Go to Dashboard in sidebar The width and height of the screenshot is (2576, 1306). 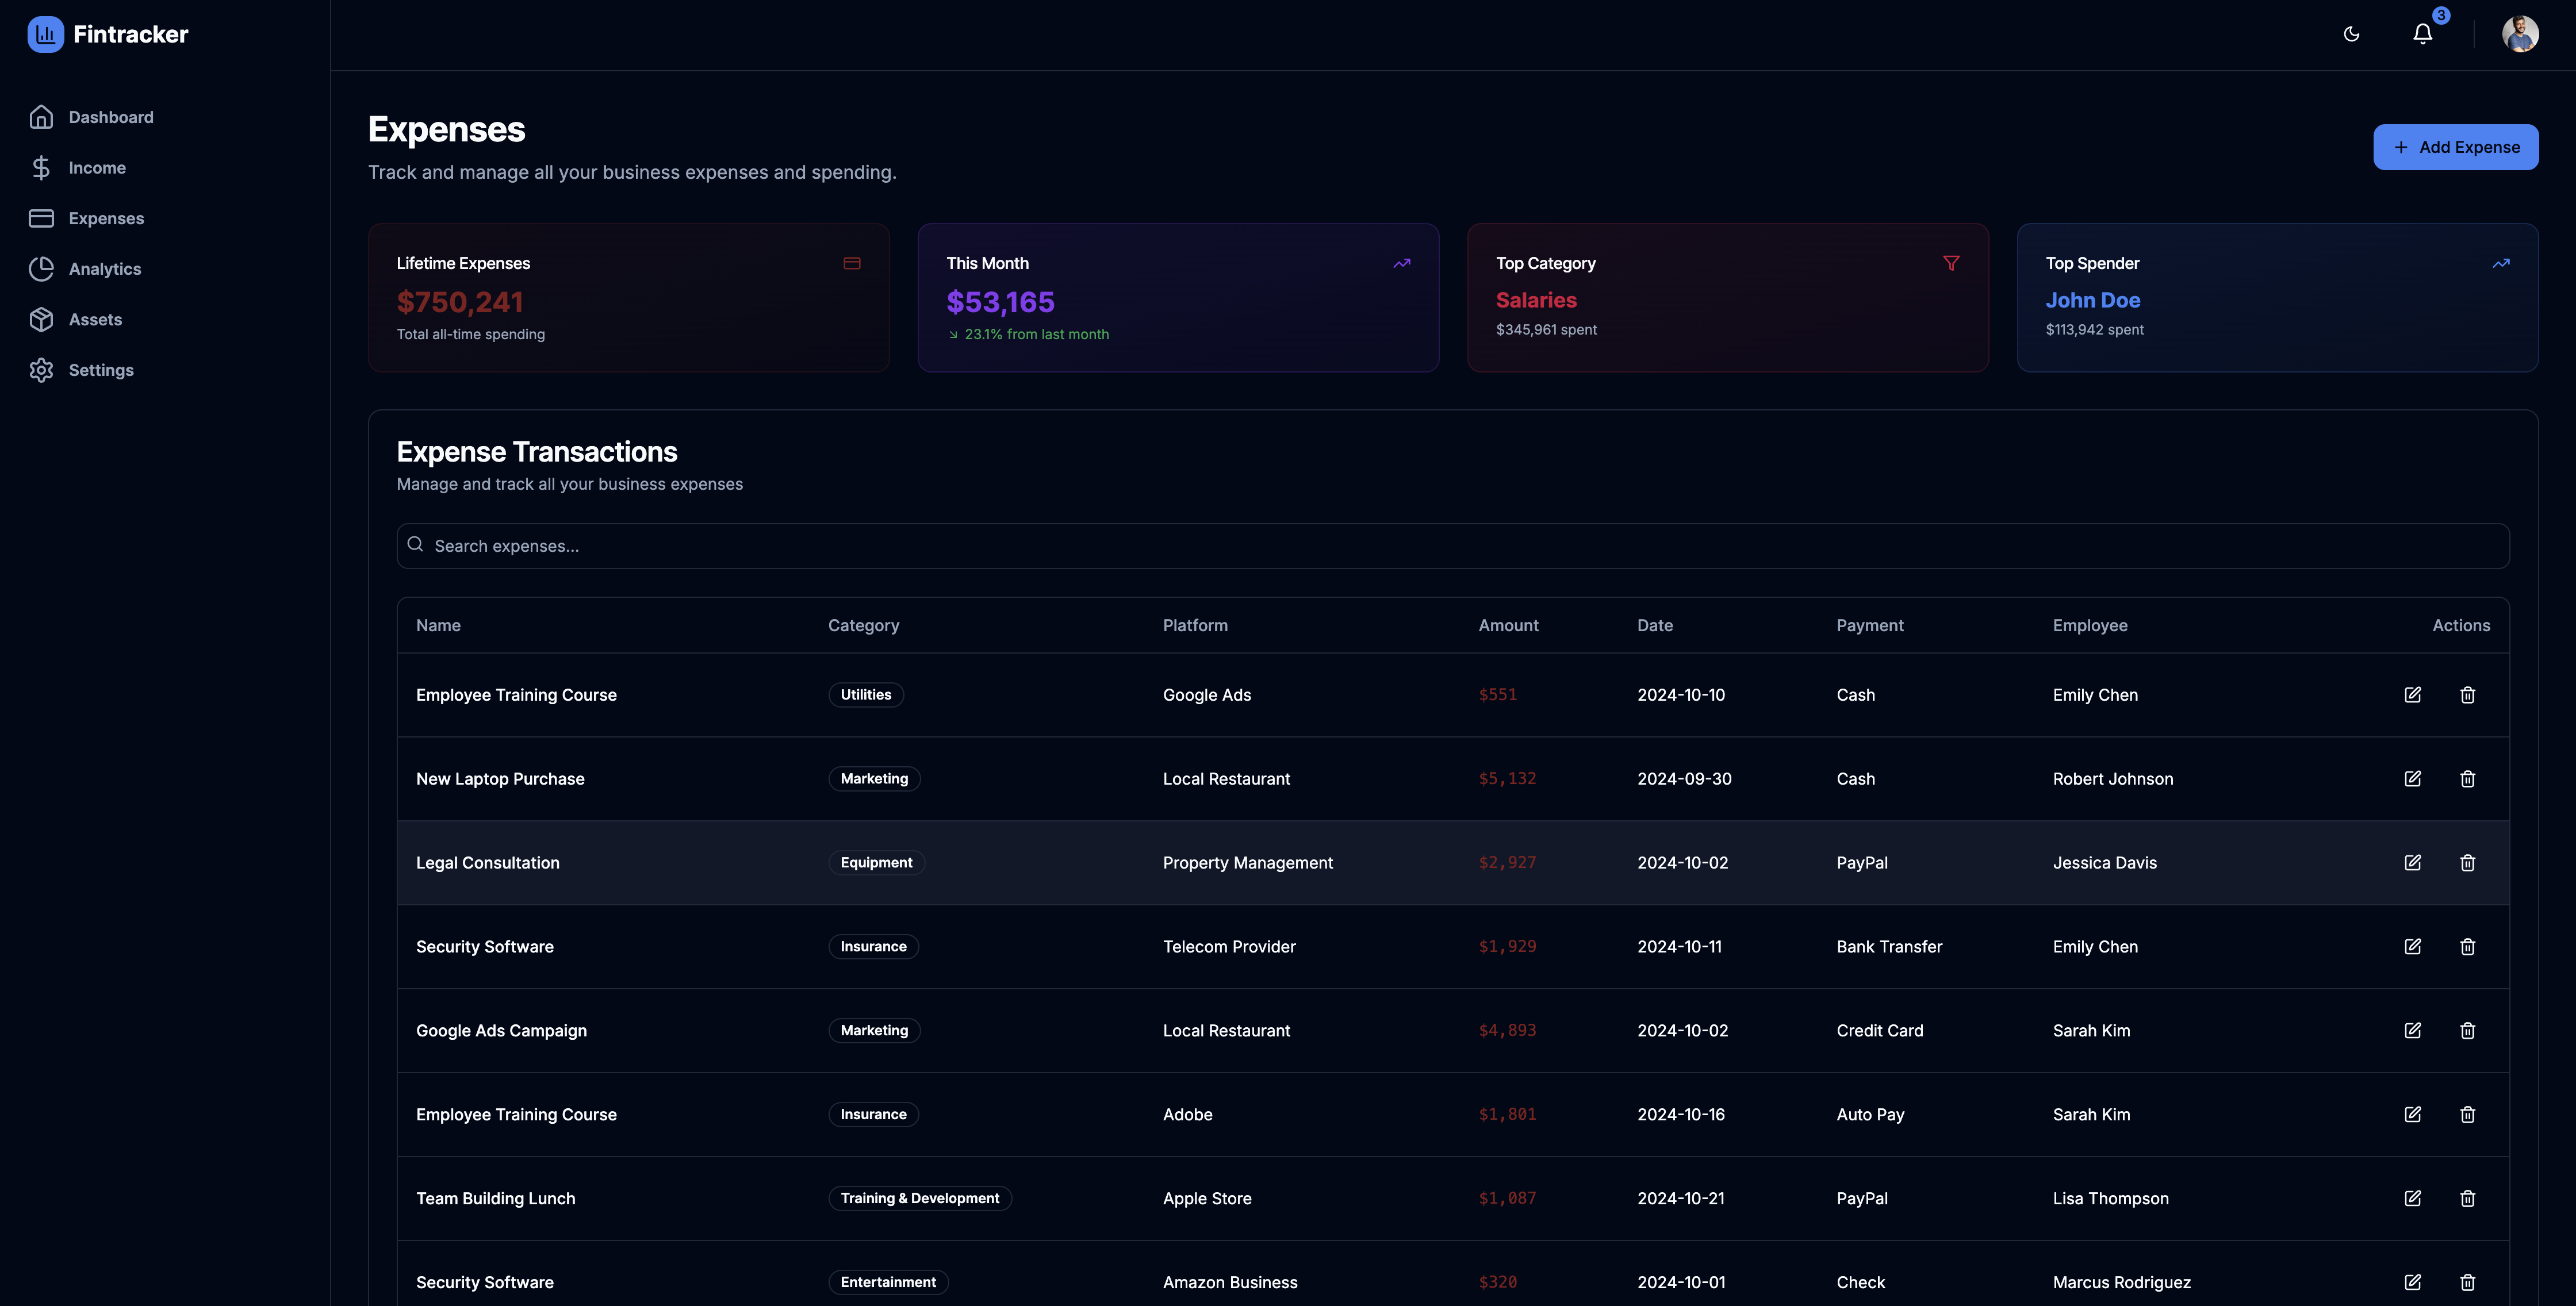coord(110,117)
